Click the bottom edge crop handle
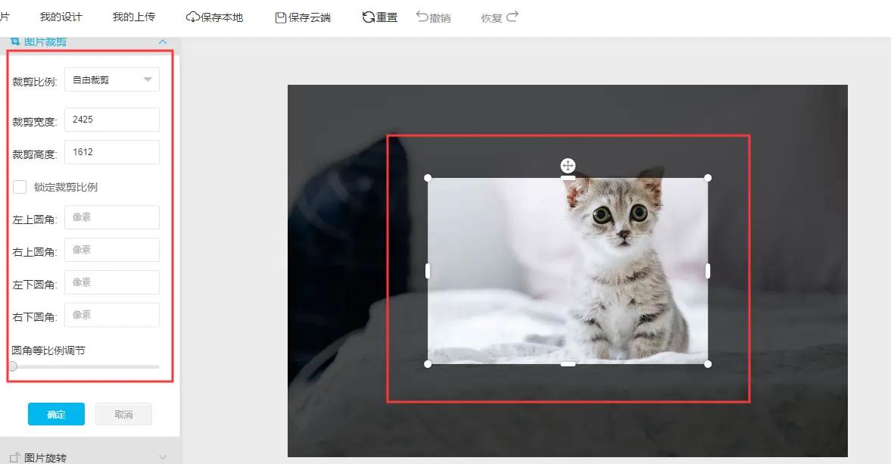This screenshot has width=891, height=464. [568, 364]
